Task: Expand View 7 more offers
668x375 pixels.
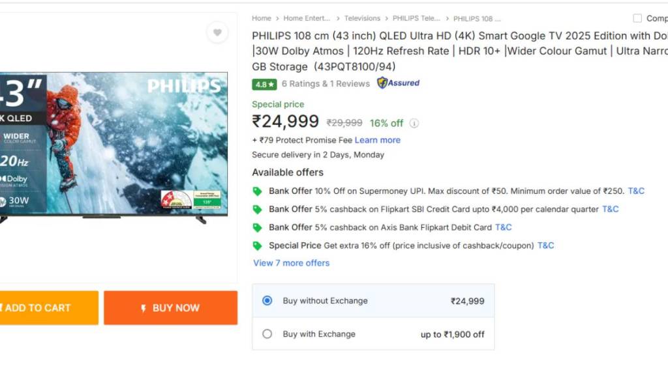Action: (x=291, y=263)
